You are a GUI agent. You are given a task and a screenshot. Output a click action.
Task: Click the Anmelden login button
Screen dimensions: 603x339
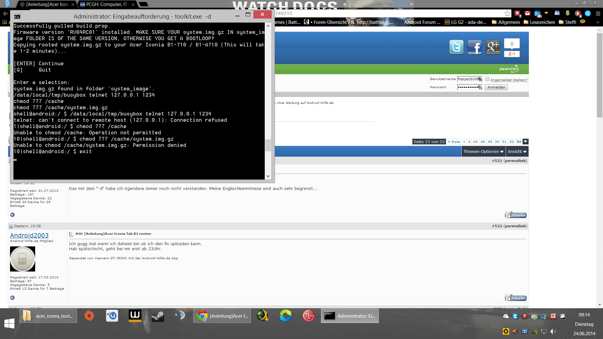tap(496, 87)
